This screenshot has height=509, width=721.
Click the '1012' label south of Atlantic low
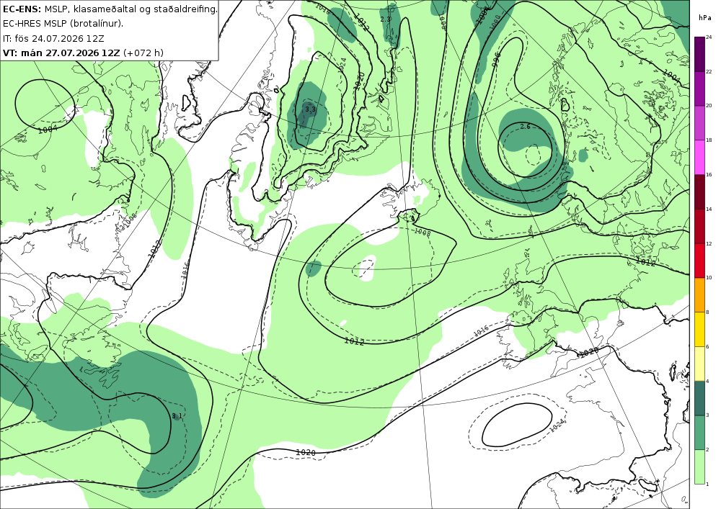point(354,341)
